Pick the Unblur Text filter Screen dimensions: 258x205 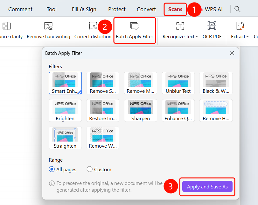point(178,83)
